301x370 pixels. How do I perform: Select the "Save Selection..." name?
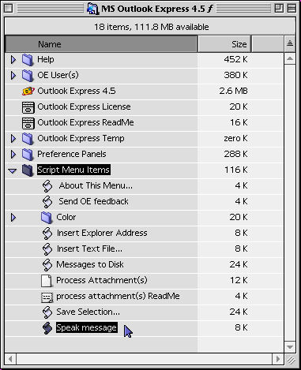point(88,312)
